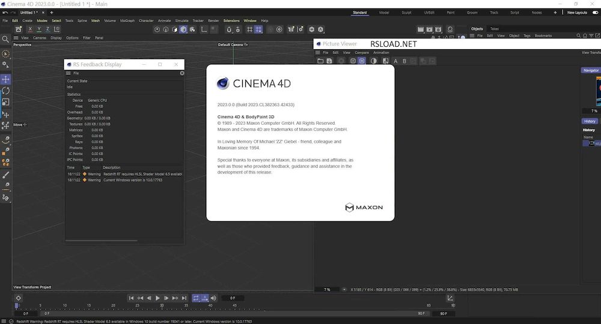Click the Default Camera label in viewport
The image size is (601, 324).
[x=230, y=45]
